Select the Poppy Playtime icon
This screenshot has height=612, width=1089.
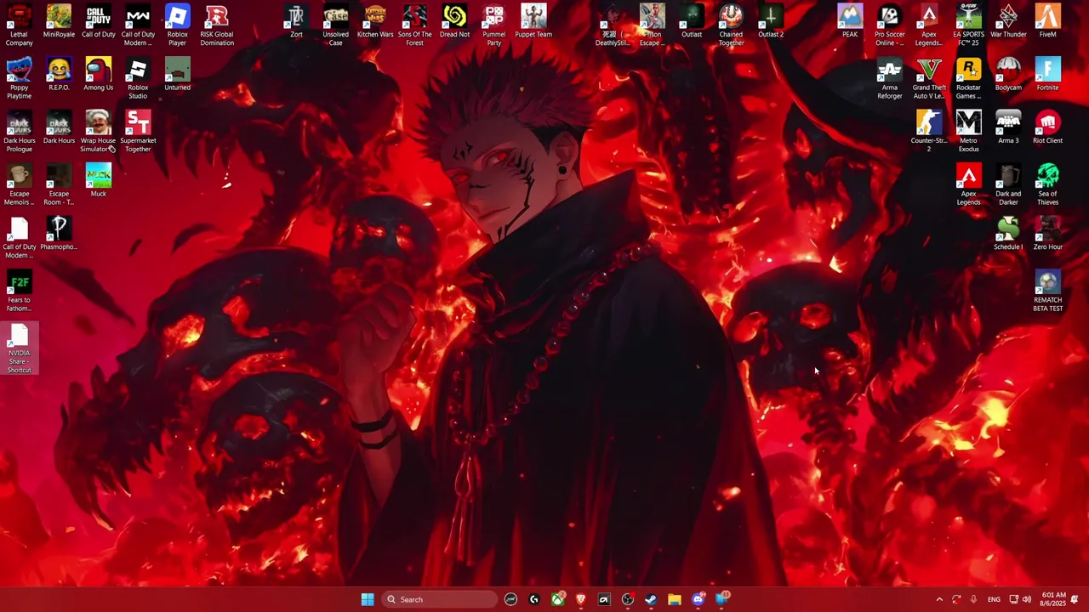pos(20,78)
